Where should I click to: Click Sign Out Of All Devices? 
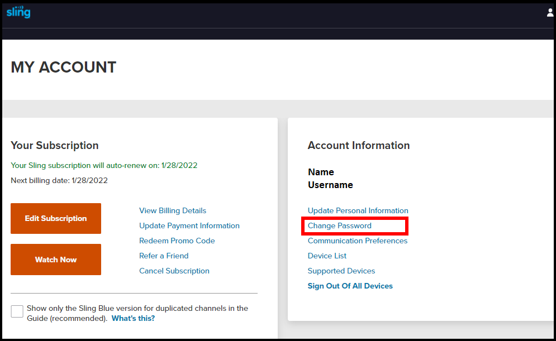(350, 285)
